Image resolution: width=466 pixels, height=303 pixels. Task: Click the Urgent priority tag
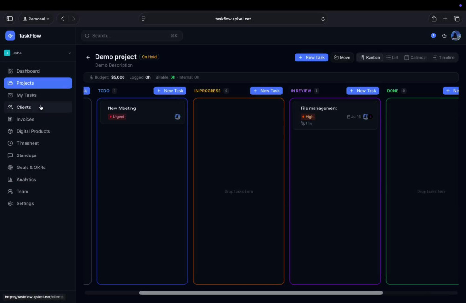coord(117,117)
